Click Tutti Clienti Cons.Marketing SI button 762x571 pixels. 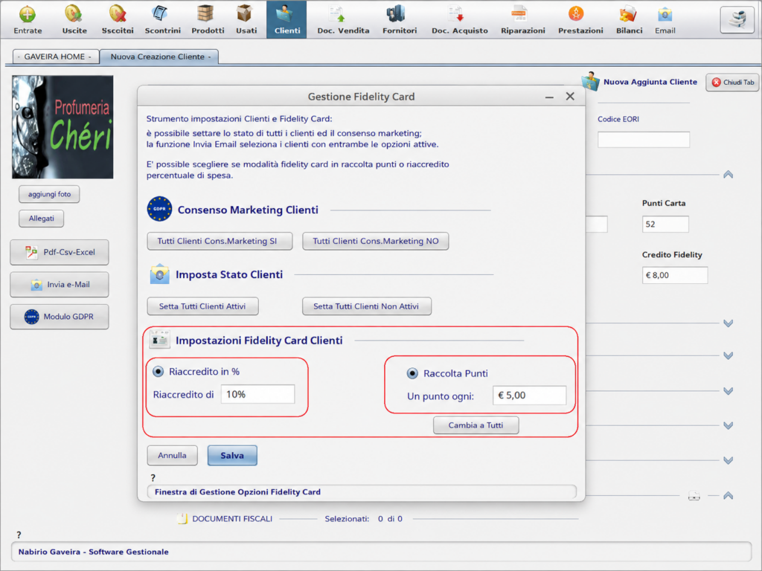click(220, 241)
